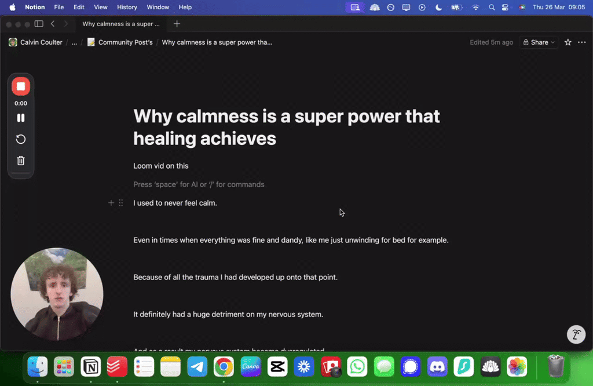Expand the hidden breadcrumb ellipsis

point(74,42)
